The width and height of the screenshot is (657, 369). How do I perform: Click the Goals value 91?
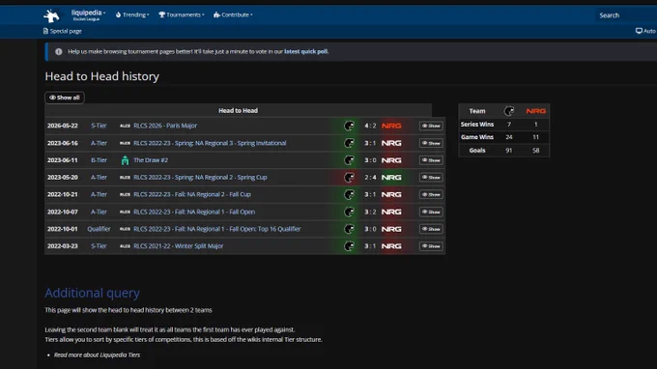[508, 151]
